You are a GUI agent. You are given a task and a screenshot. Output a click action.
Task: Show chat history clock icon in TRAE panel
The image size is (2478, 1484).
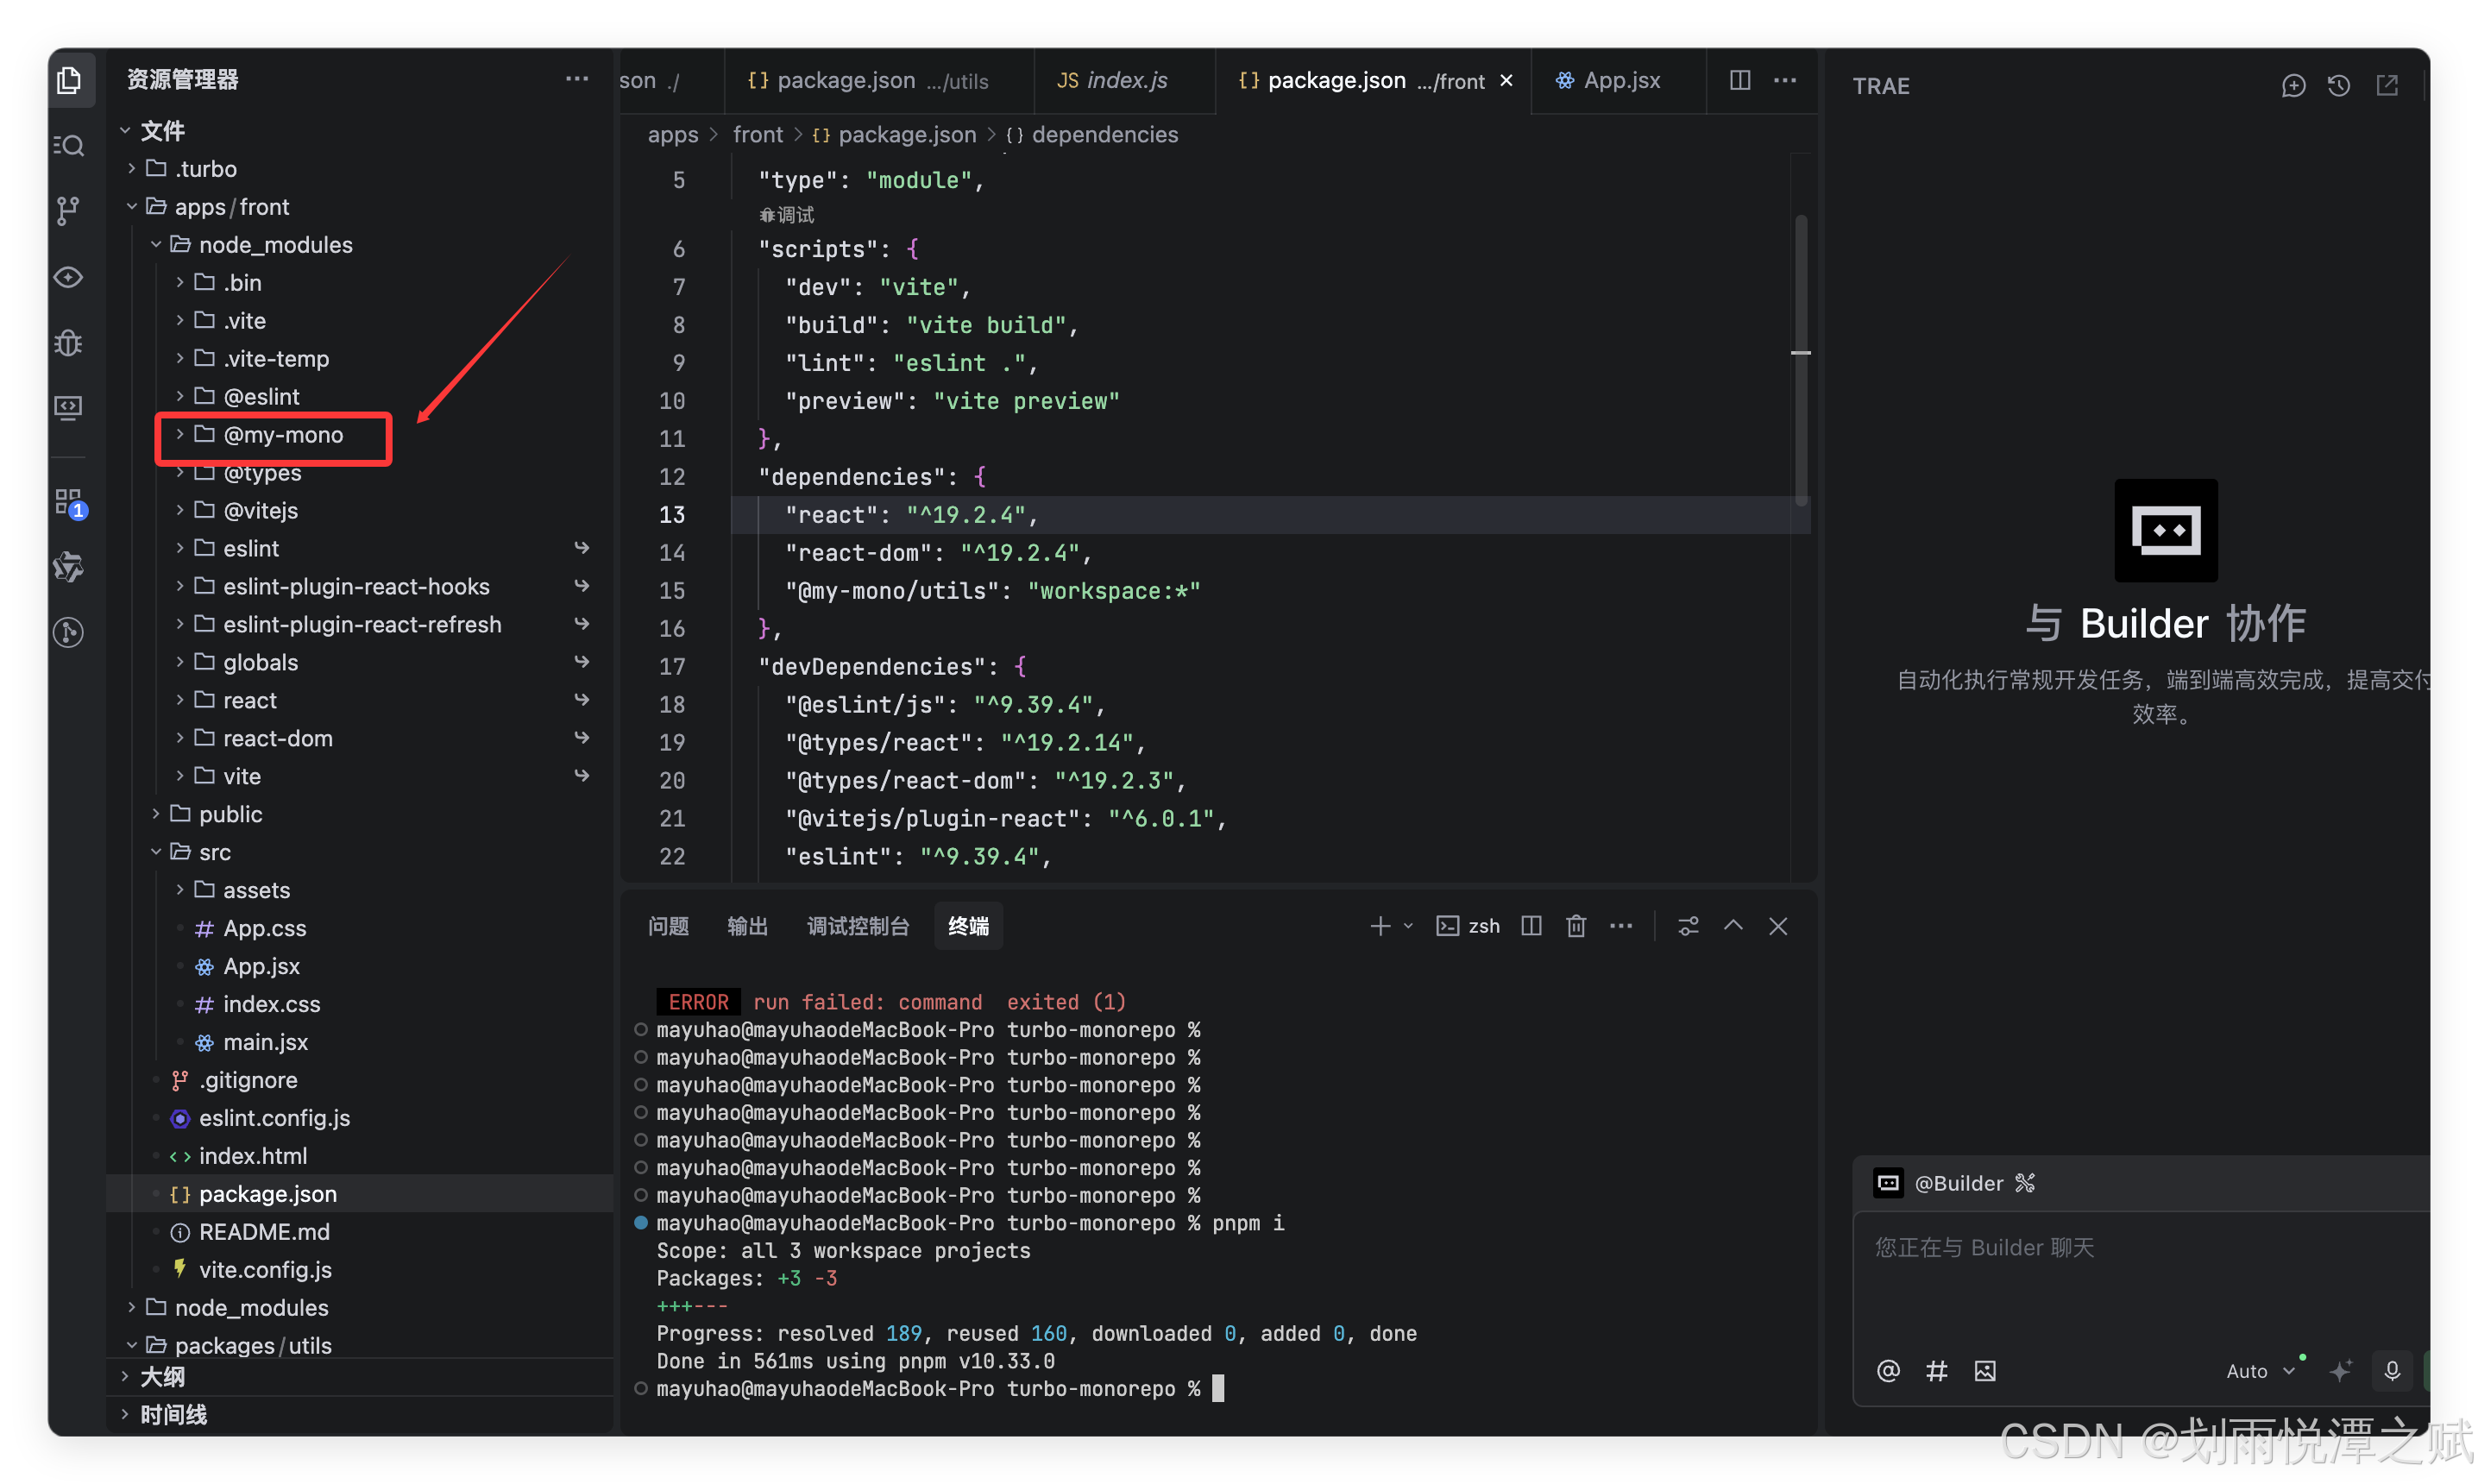[x=2338, y=86]
